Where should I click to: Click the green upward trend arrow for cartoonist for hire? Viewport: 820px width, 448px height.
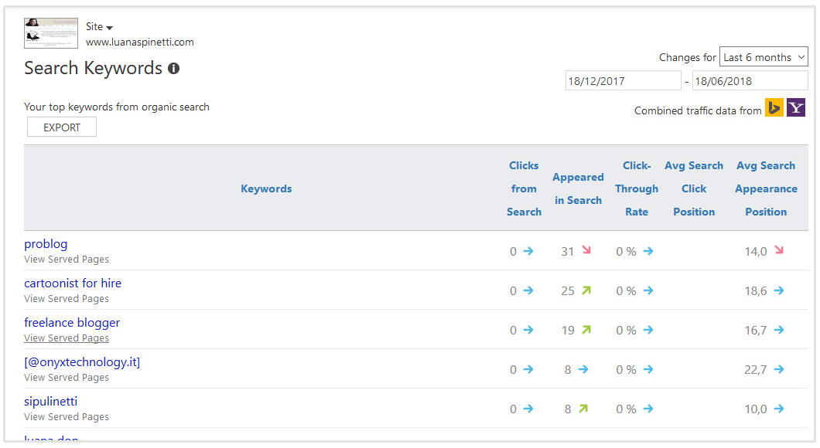588,290
